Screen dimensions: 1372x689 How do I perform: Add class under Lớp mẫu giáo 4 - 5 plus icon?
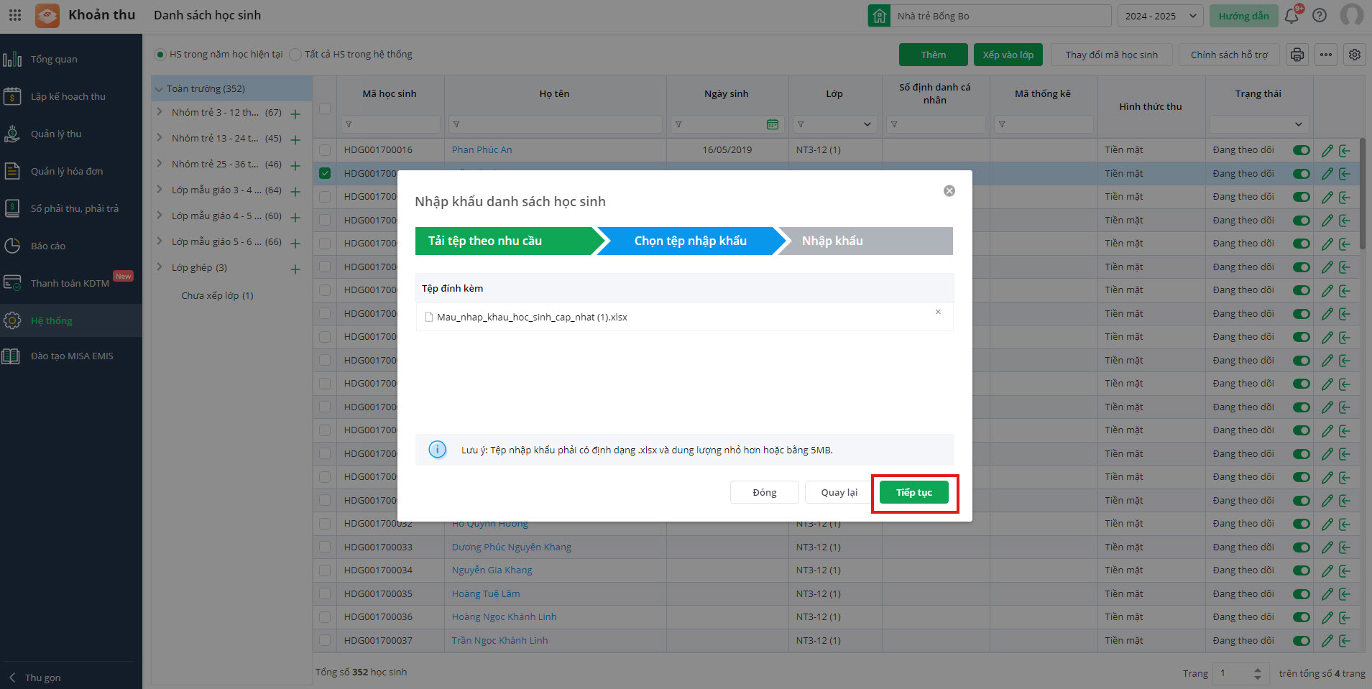[x=295, y=217]
